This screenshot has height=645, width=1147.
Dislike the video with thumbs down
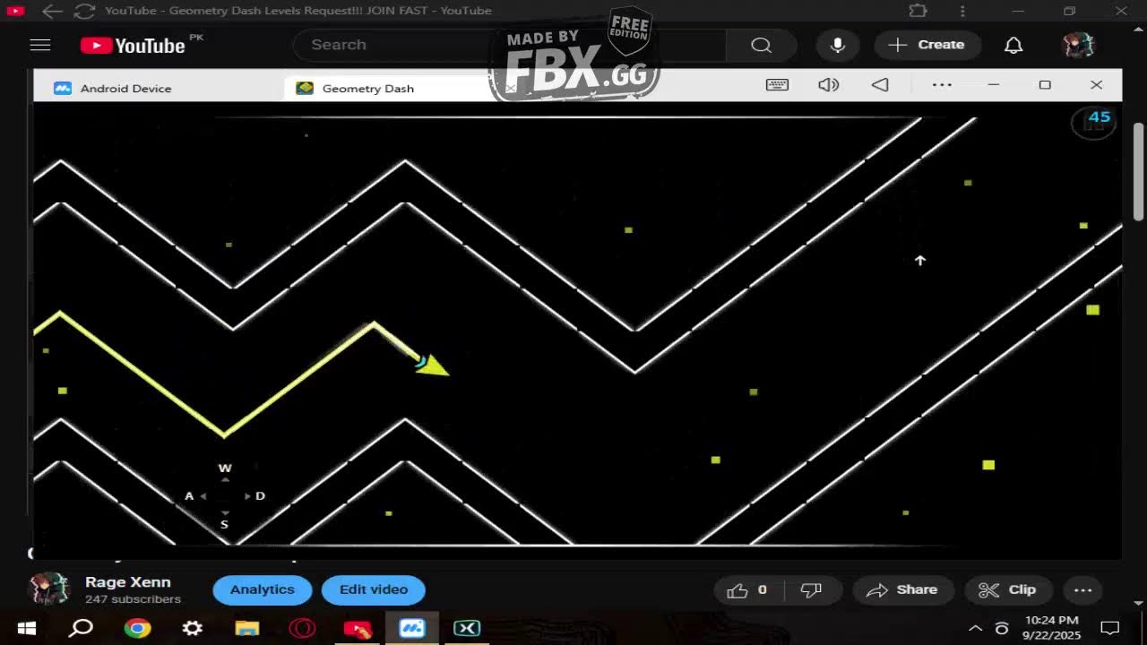click(x=812, y=589)
